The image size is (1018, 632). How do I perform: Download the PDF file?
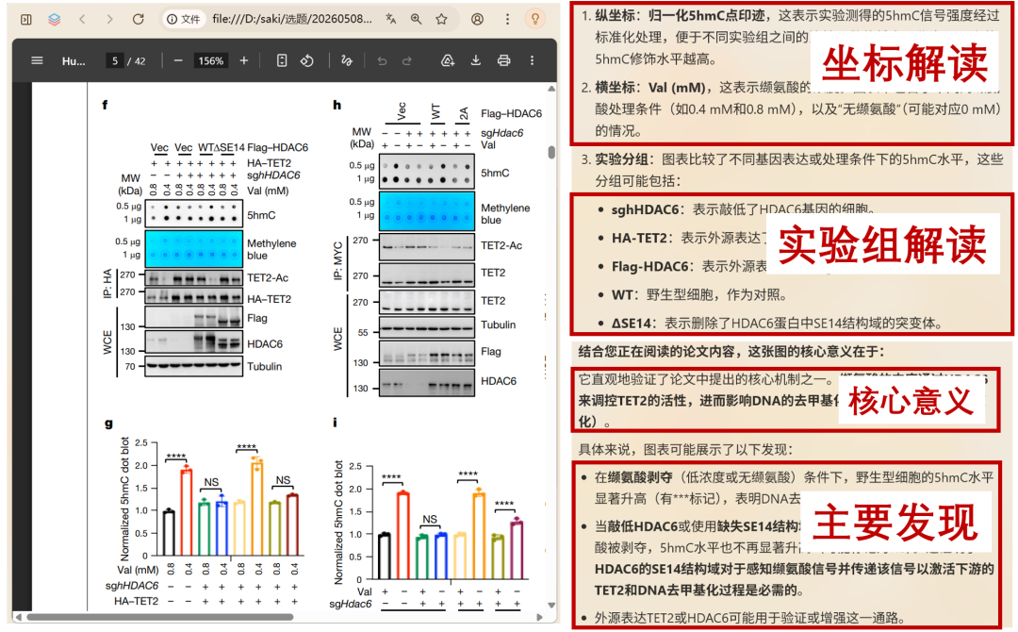(x=476, y=60)
